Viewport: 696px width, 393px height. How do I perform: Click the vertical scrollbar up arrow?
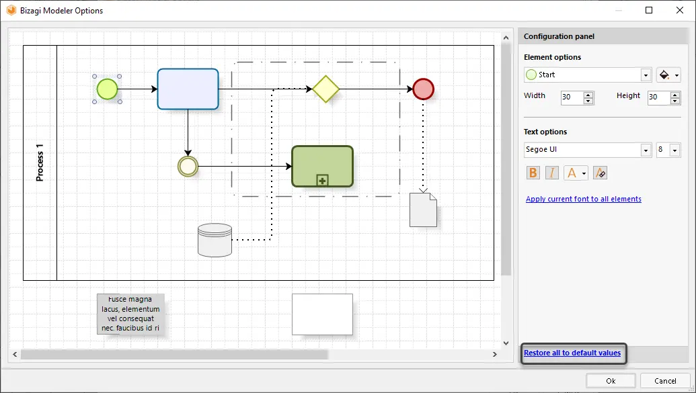(506, 38)
